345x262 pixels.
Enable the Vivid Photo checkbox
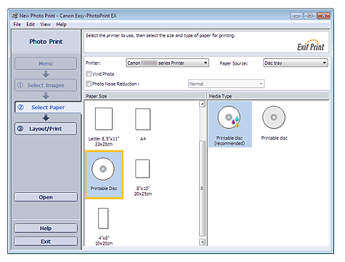[89, 74]
